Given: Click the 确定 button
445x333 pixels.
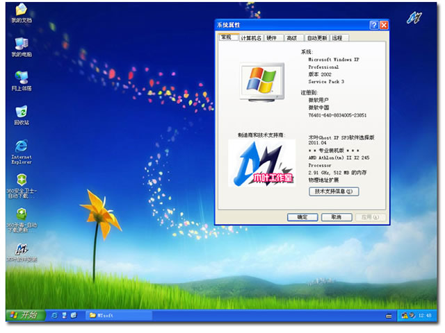Looking at the screenshot, I should coord(302,217).
